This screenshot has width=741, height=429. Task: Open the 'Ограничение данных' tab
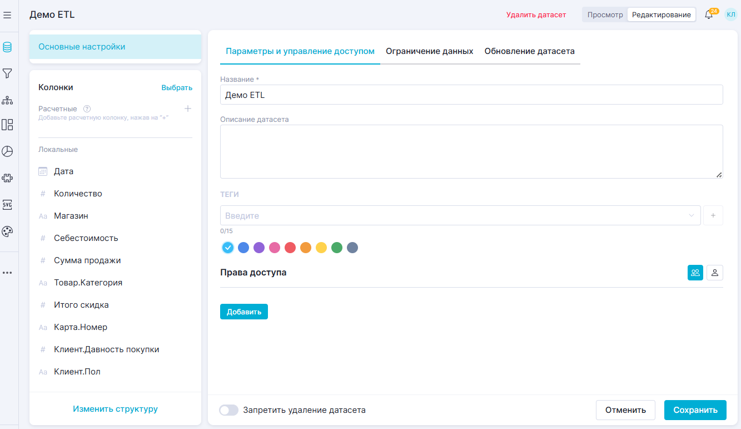(x=429, y=51)
